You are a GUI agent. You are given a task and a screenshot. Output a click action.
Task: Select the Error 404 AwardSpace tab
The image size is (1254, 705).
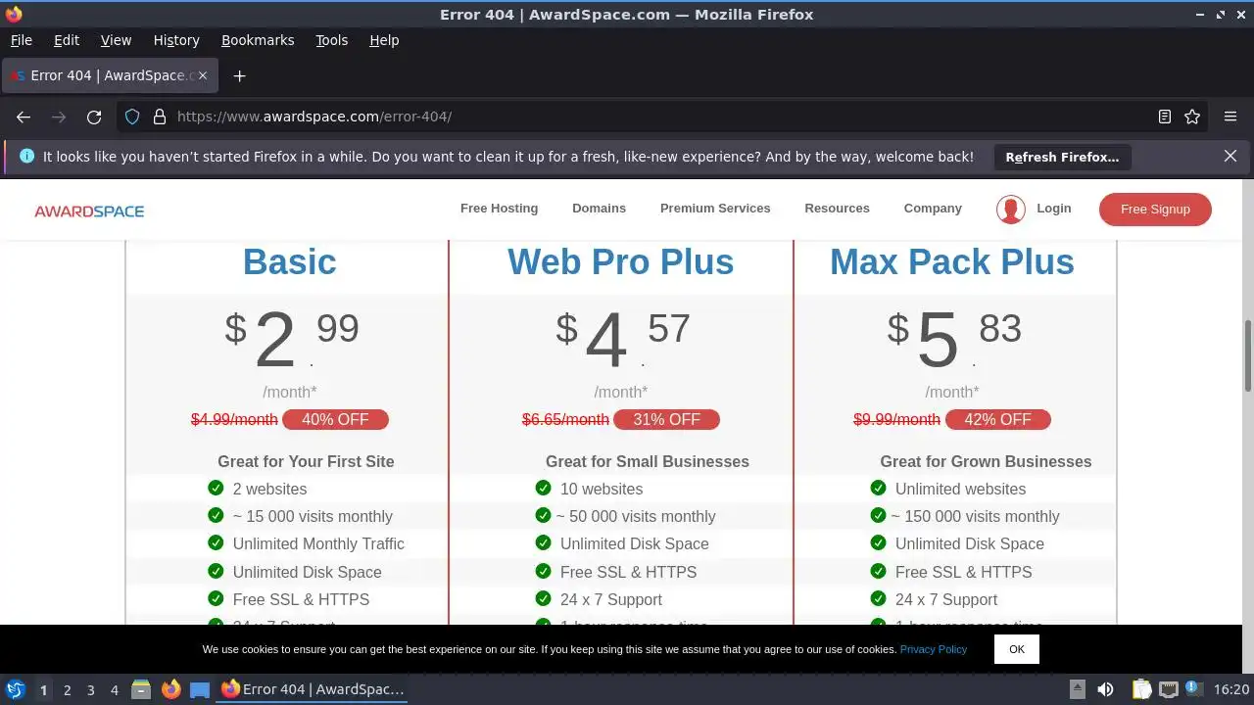tap(111, 75)
